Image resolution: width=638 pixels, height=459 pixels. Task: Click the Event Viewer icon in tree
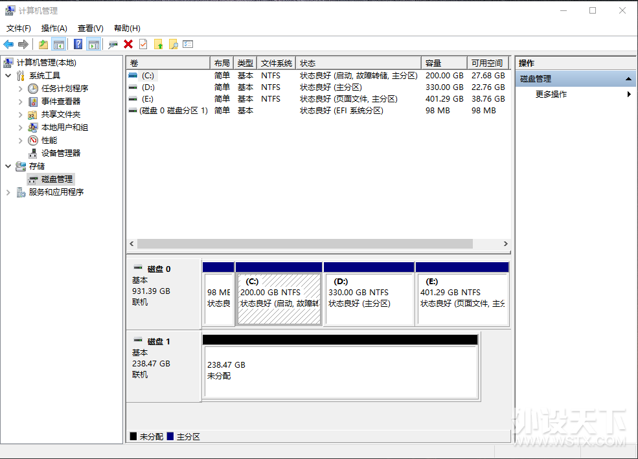pos(33,101)
